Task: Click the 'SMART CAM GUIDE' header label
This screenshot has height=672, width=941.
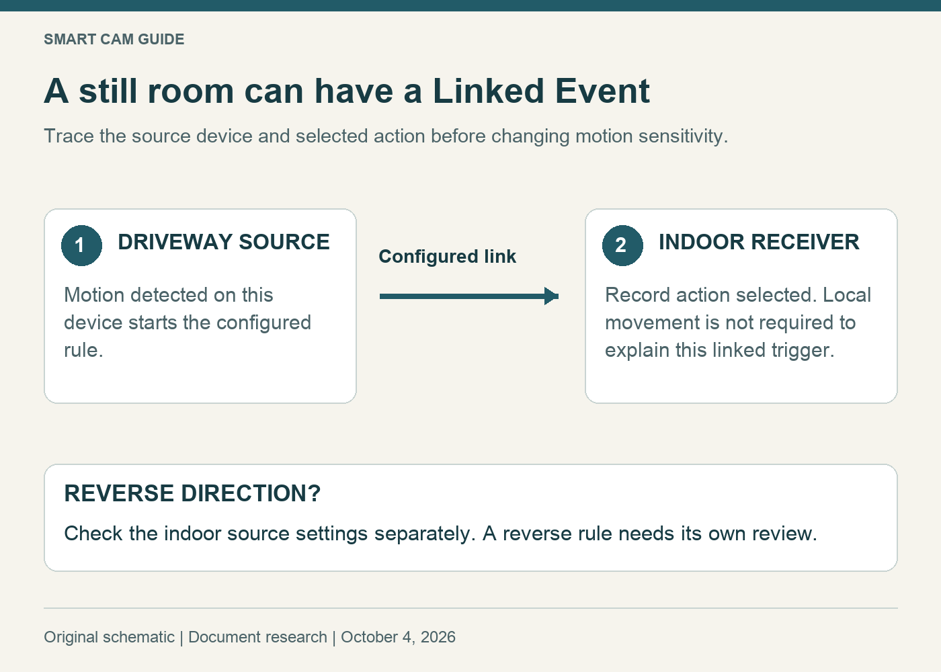Action: [x=114, y=39]
